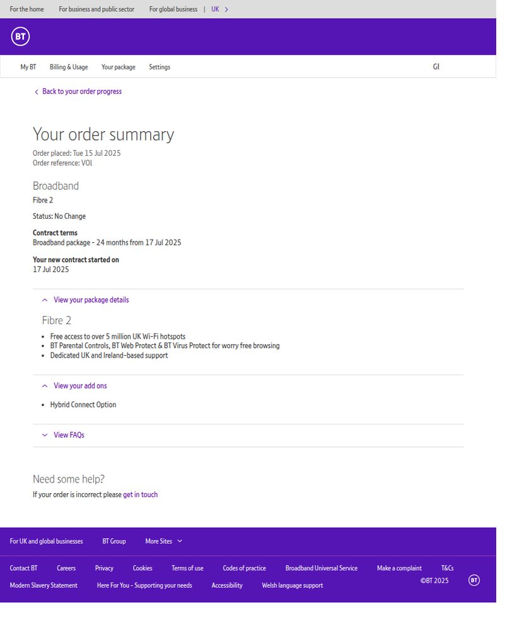Open For global business link
The width and height of the screenshot is (515, 630).
(173, 9)
